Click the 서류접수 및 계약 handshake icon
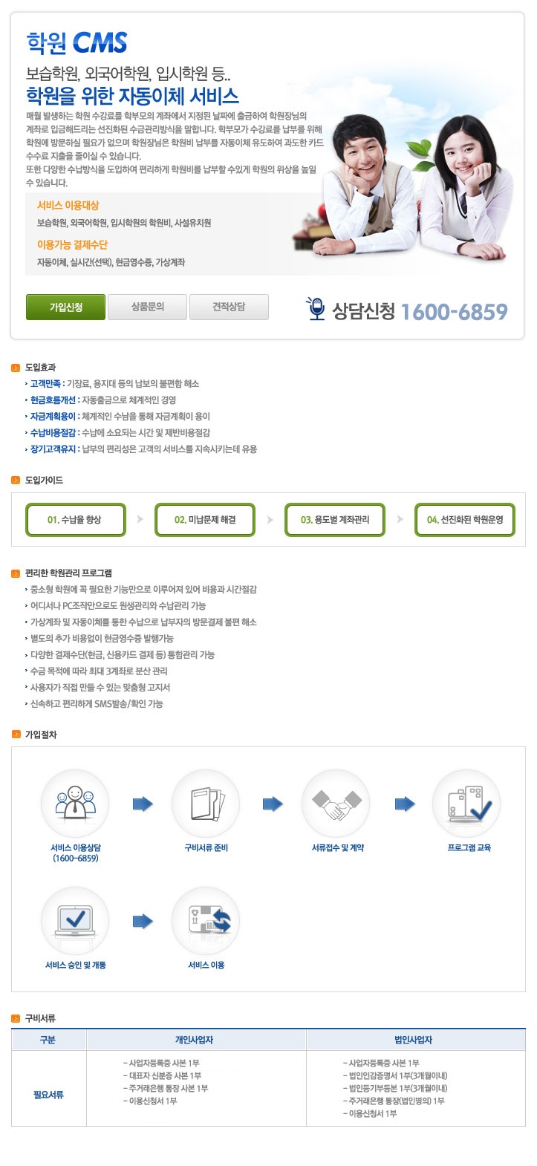This screenshot has height=1166, width=537. (336, 804)
